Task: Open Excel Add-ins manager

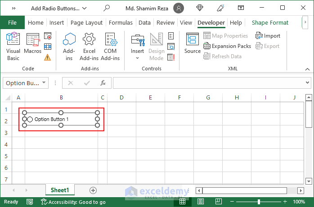Action: [x=89, y=47]
